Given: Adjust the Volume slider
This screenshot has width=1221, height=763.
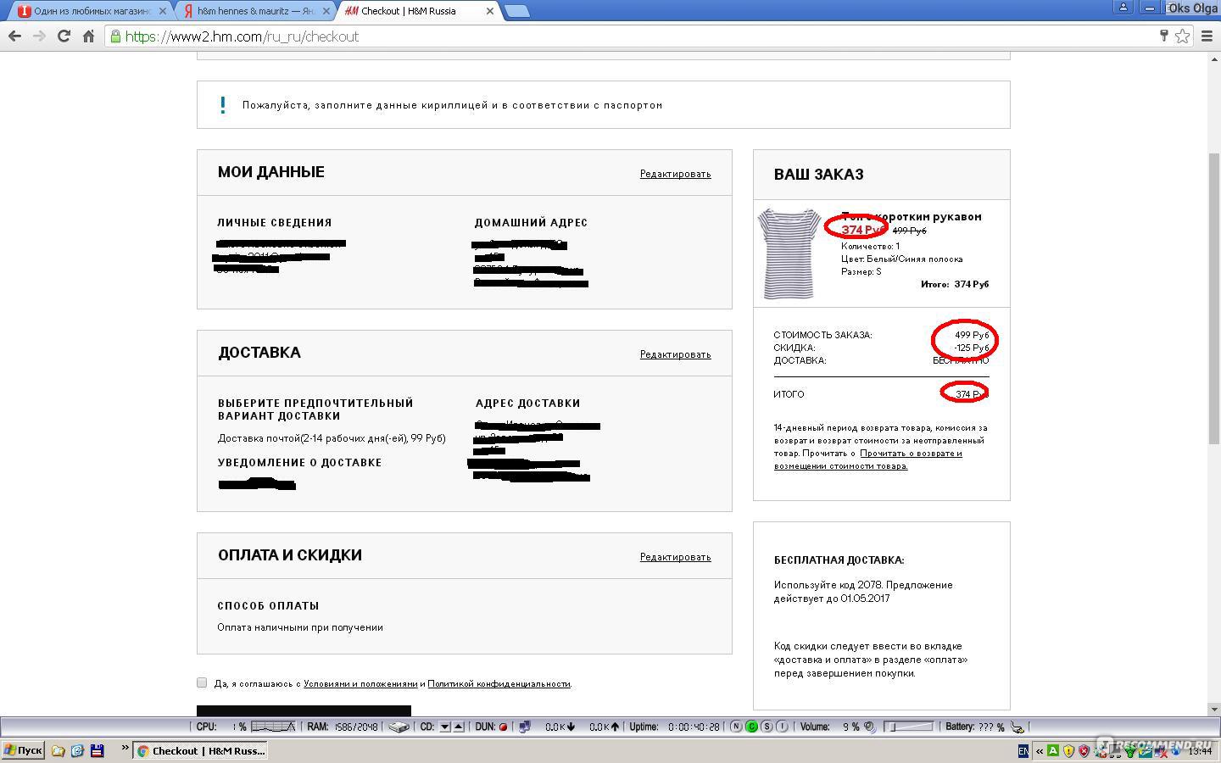Looking at the screenshot, I should [x=908, y=727].
